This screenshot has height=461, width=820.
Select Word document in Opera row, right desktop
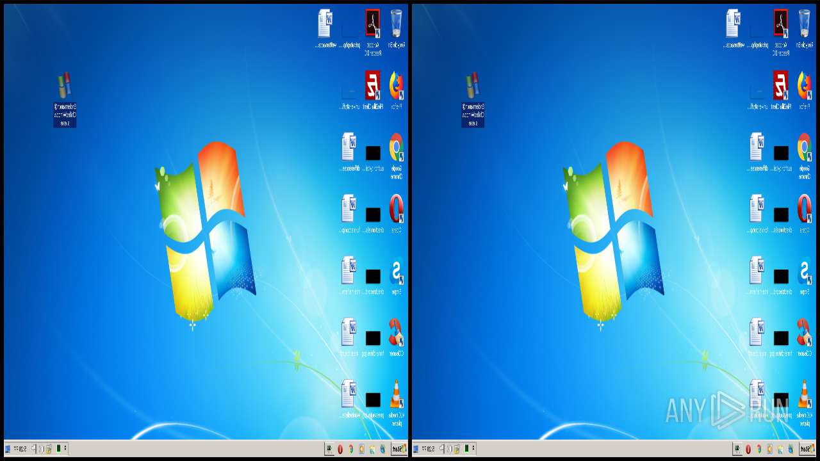pos(757,213)
